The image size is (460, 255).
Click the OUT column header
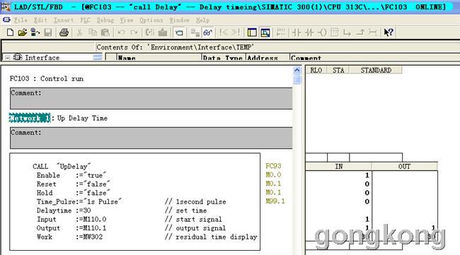click(x=404, y=166)
